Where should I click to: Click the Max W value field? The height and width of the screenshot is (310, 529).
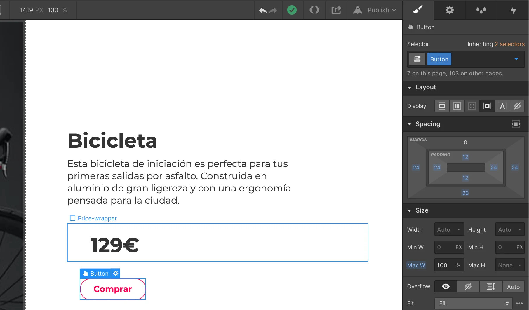pyautogui.click(x=444, y=265)
